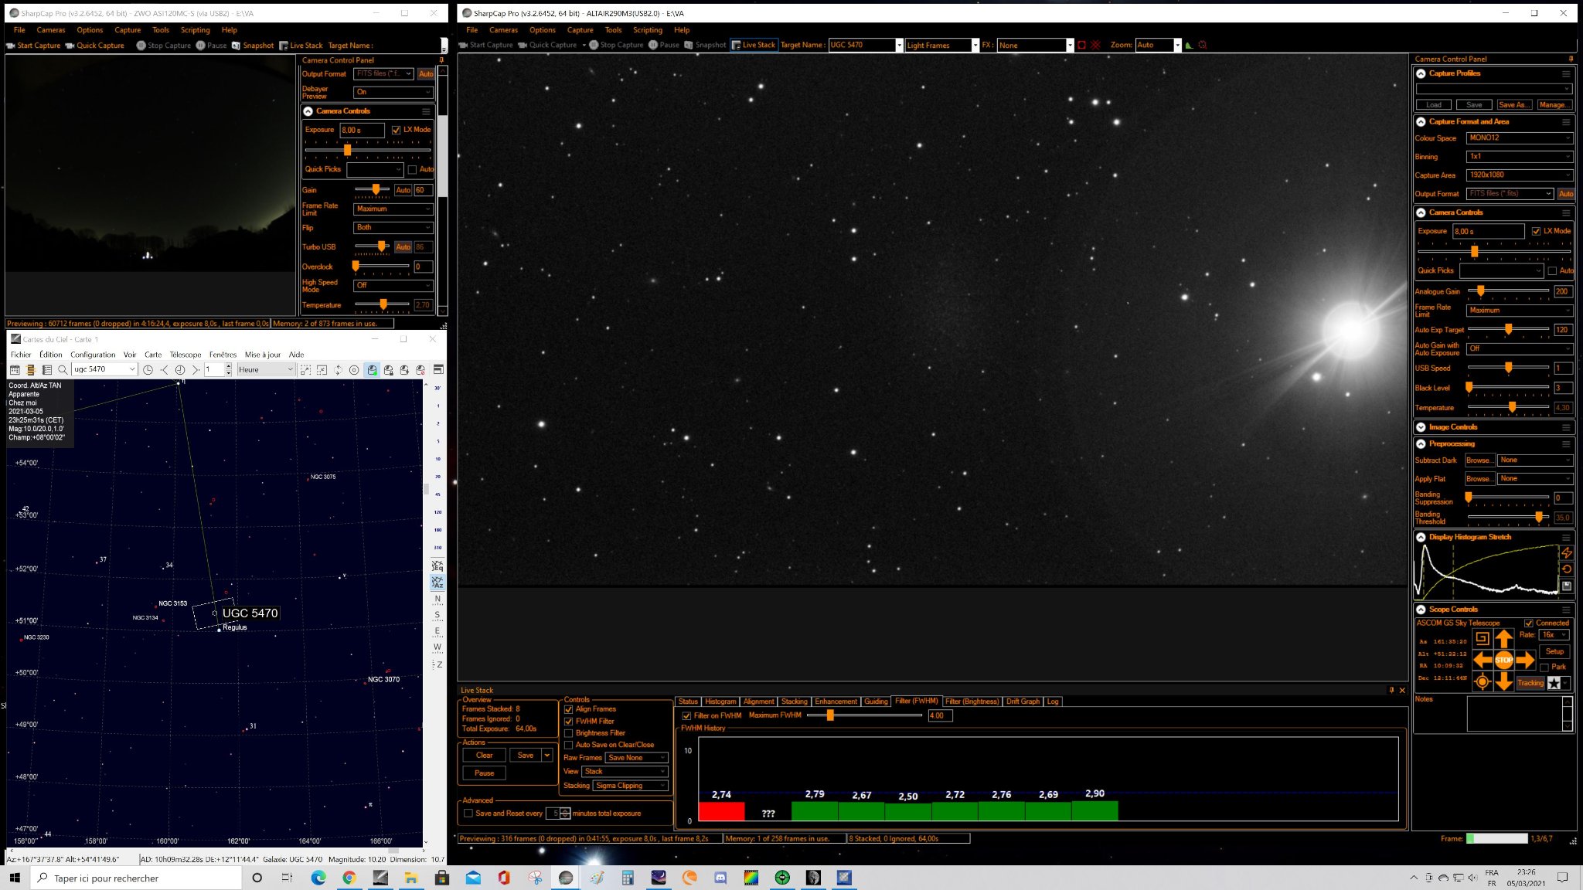
Task: Click the Windows taskbar search box
Action: (136, 878)
